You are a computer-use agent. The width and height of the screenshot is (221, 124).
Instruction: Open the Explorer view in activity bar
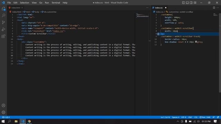3,9
